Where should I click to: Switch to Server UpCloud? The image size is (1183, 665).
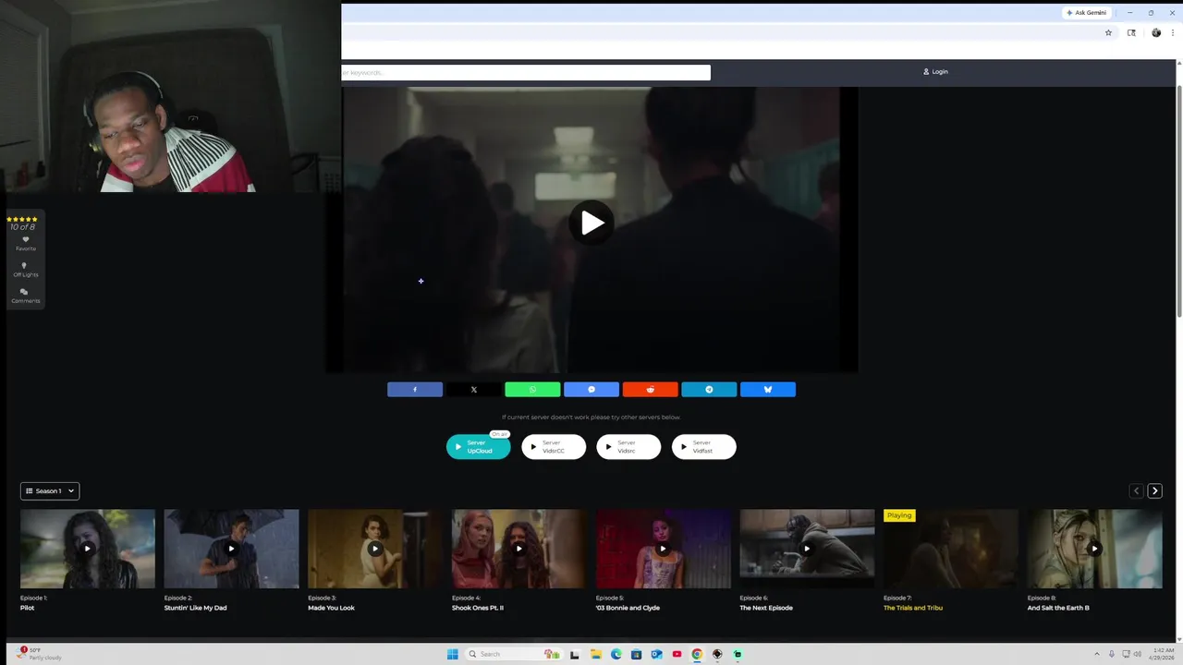pos(478,447)
